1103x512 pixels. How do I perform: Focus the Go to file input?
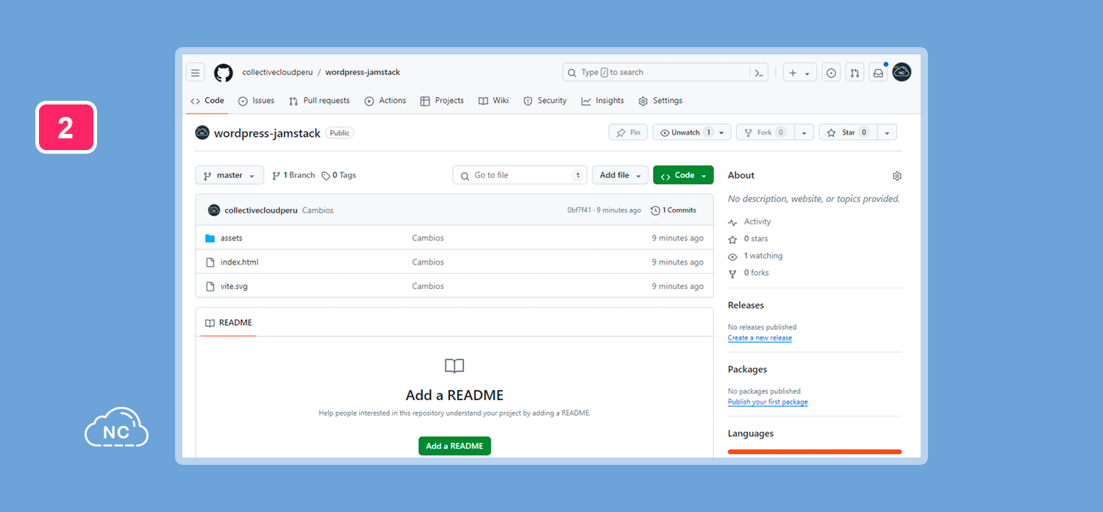click(x=520, y=175)
